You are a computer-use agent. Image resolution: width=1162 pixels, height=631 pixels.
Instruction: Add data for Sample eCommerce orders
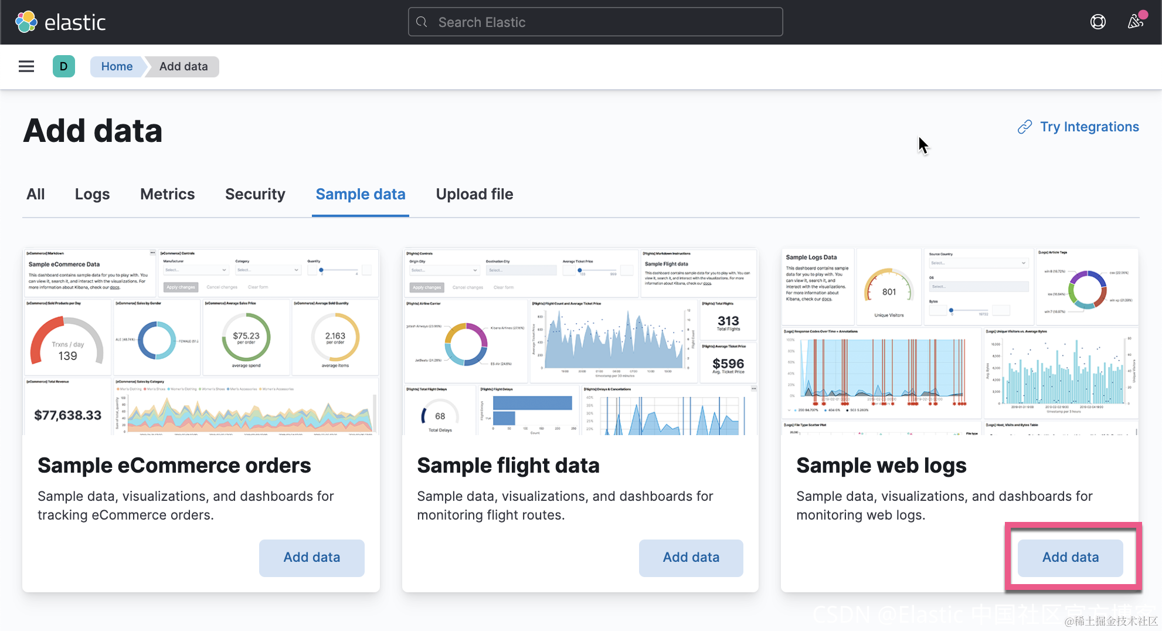pyautogui.click(x=312, y=558)
